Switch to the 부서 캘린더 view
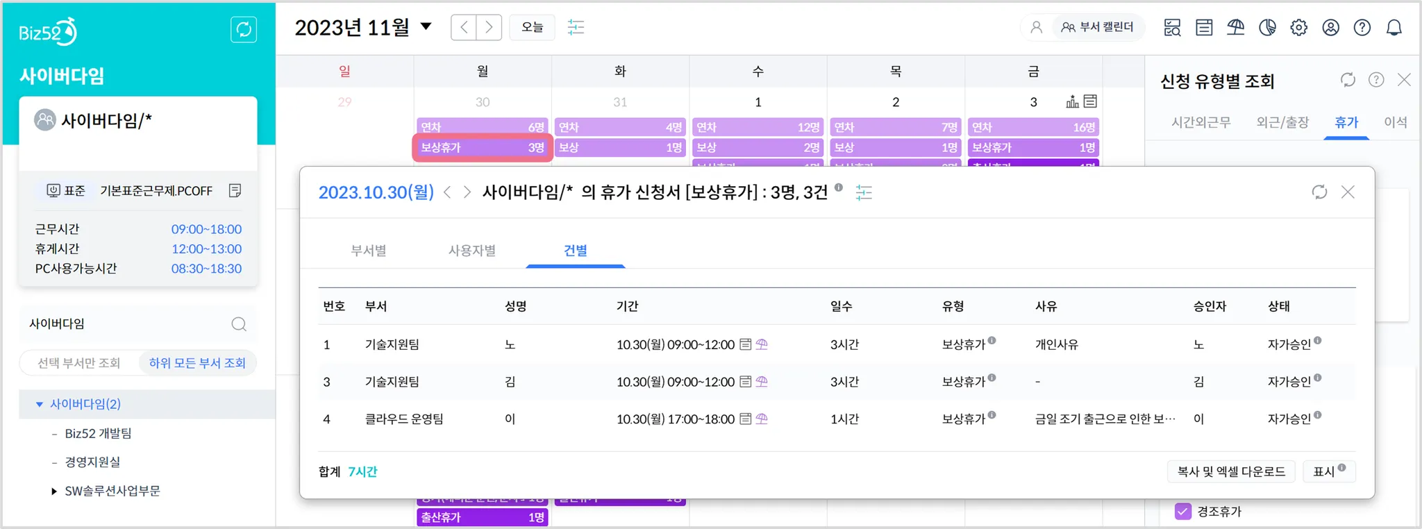1422x529 pixels. pos(1098,27)
